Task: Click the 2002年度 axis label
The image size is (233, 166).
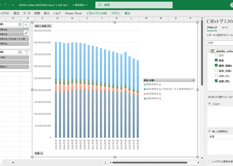Action: (x=56, y=145)
